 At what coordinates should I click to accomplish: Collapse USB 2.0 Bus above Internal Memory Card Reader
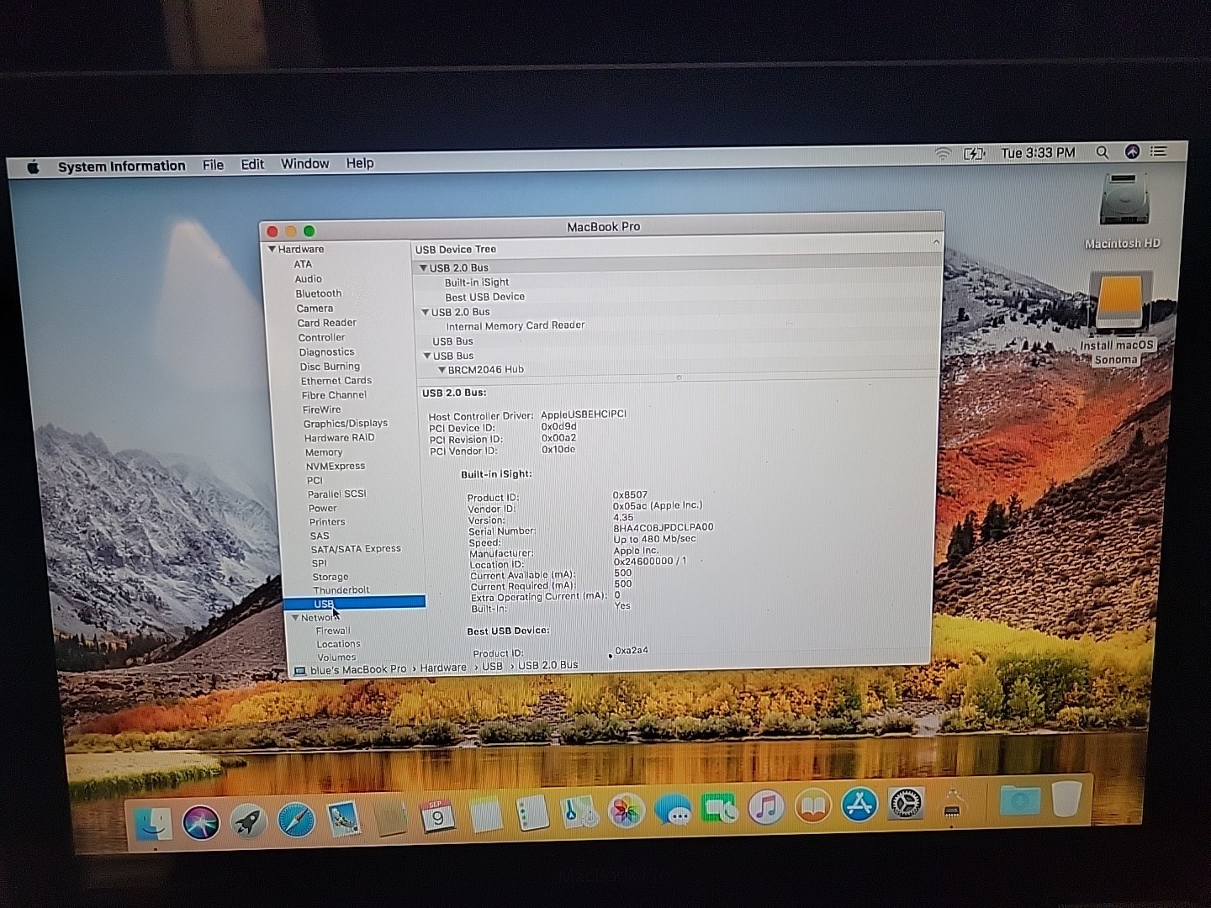[426, 311]
